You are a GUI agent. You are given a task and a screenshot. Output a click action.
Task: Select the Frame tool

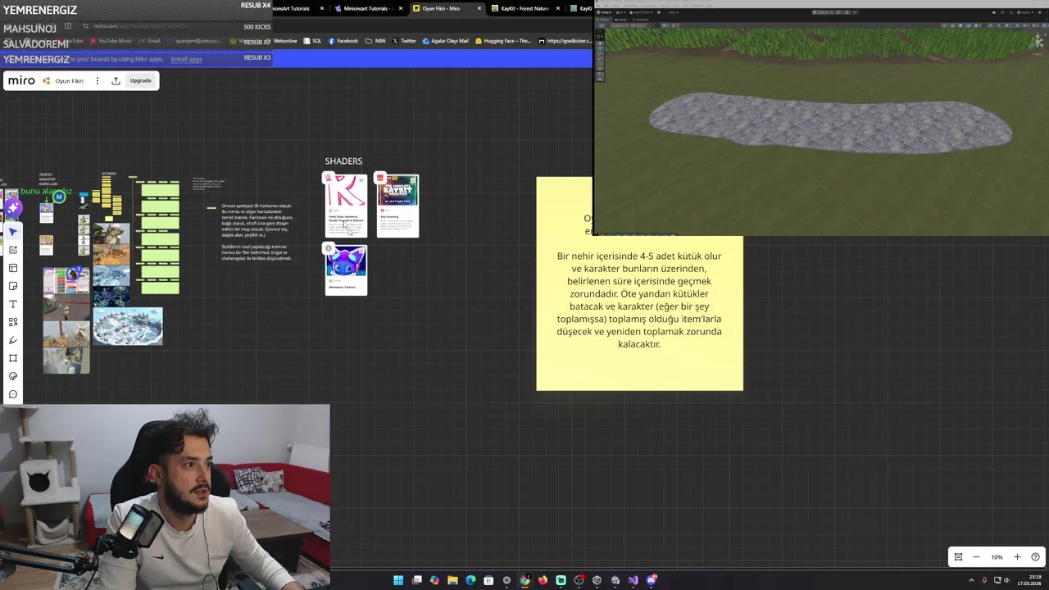coord(13,358)
